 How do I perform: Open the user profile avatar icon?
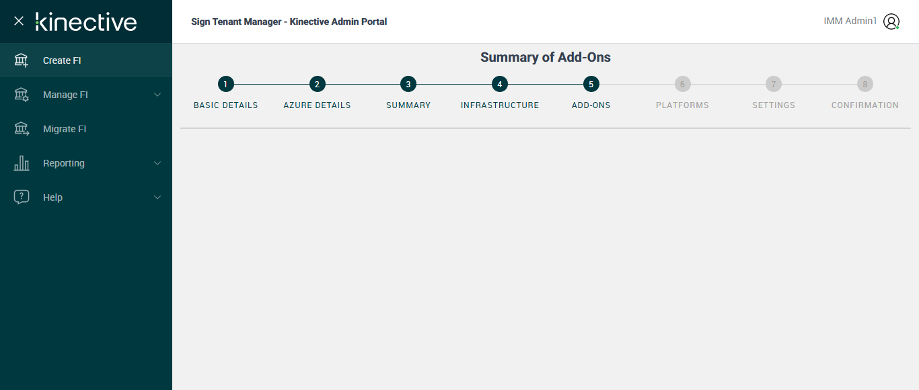point(891,21)
